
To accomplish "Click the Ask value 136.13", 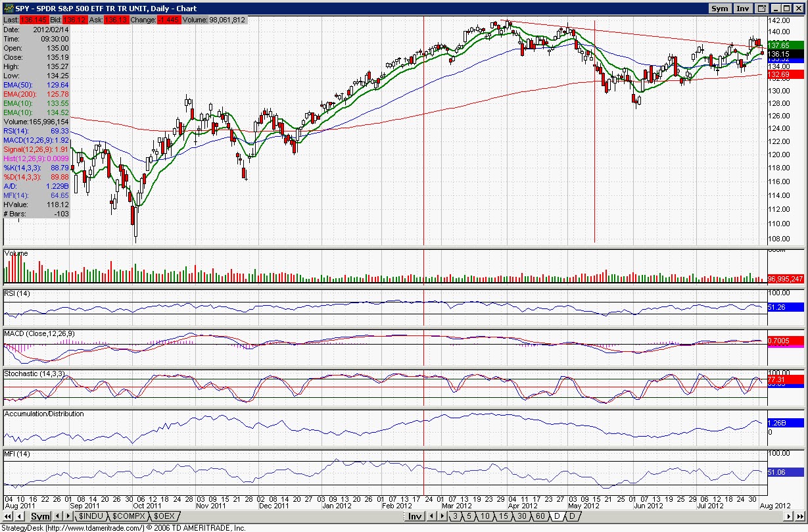I will (116, 20).
